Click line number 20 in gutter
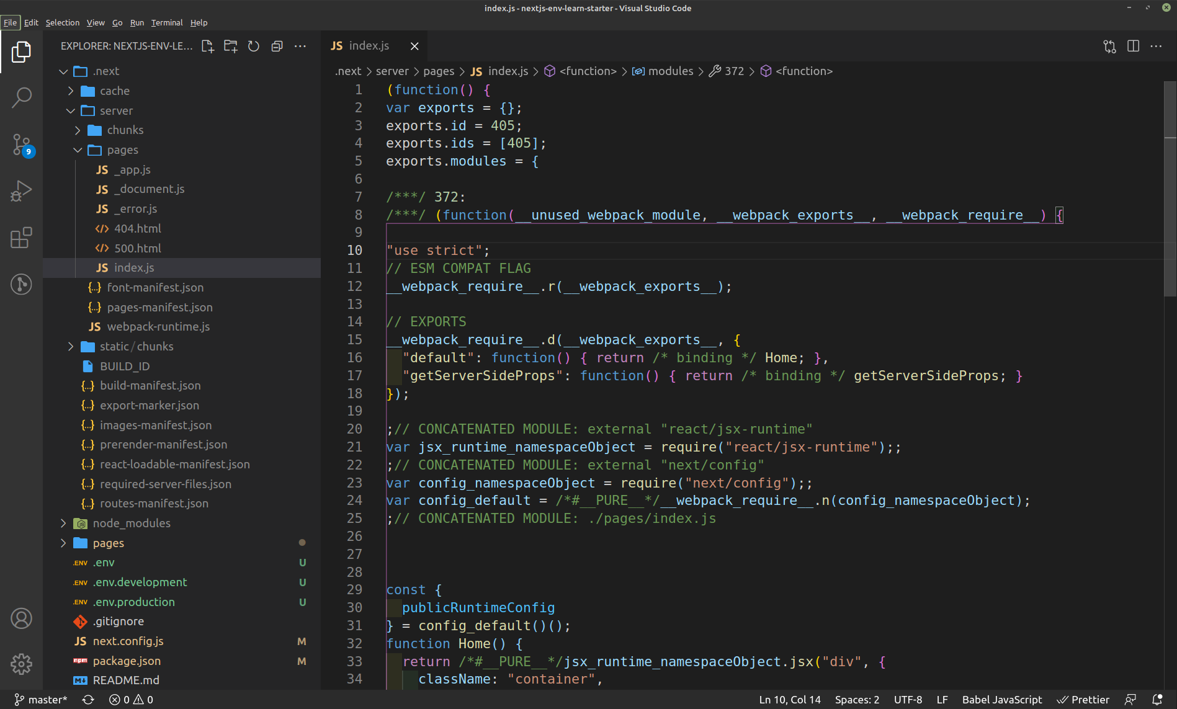1177x709 pixels. click(354, 429)
